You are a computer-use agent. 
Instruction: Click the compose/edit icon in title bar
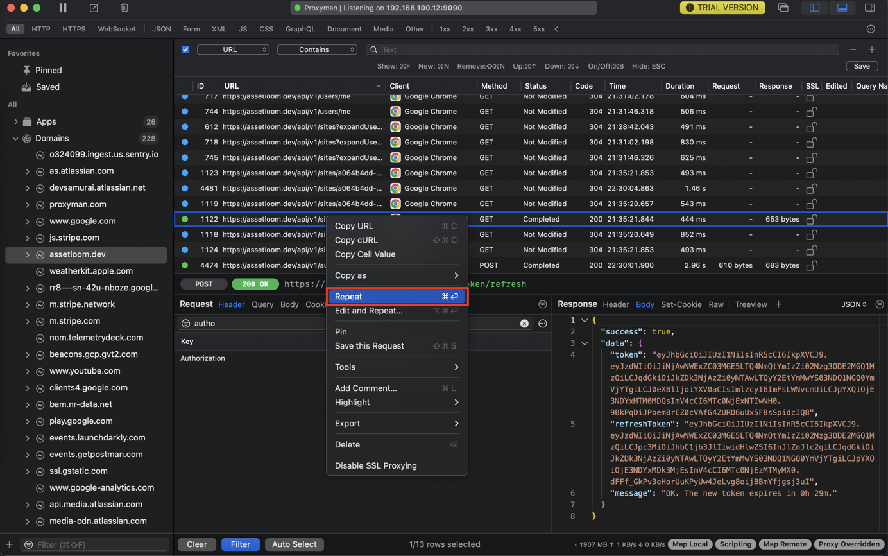point(94,8)
